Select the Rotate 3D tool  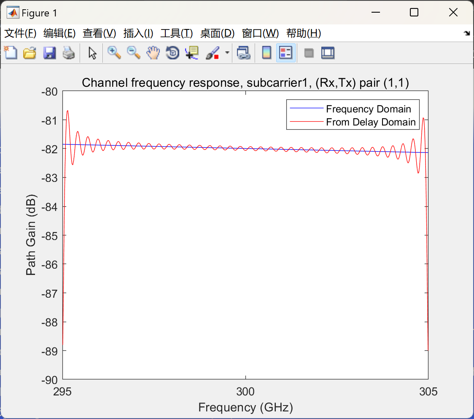(172, 53)
